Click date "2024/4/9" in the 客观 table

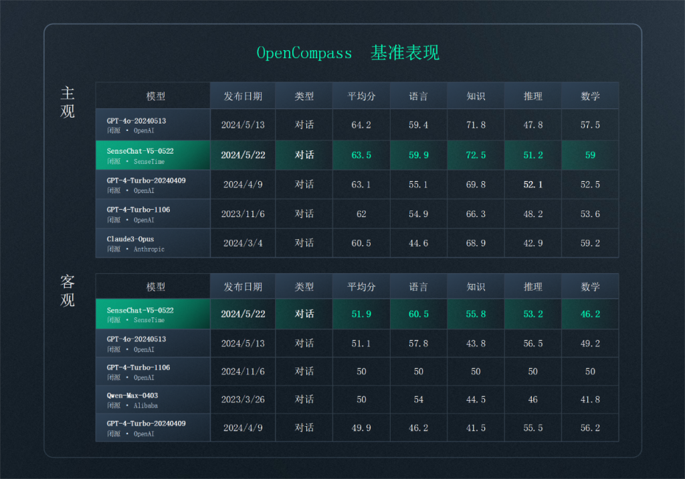click(243, 428)
